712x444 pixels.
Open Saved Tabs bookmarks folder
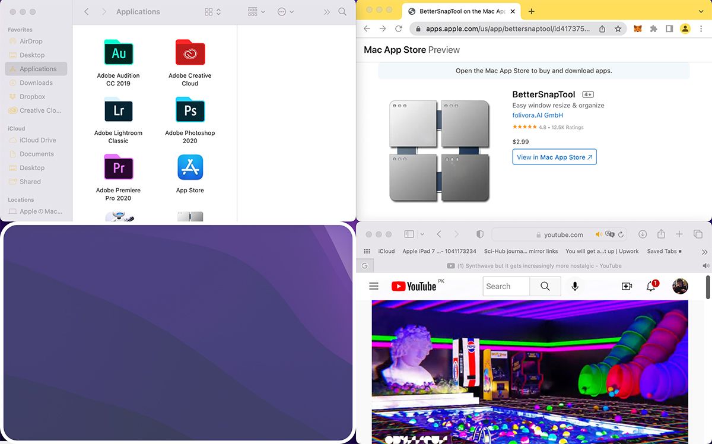click(x=664, y=251)
